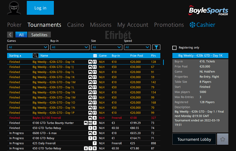Sort by the Prize Pool column header
The width and height of the screenshot is (236, 151).
click(136, 56)
